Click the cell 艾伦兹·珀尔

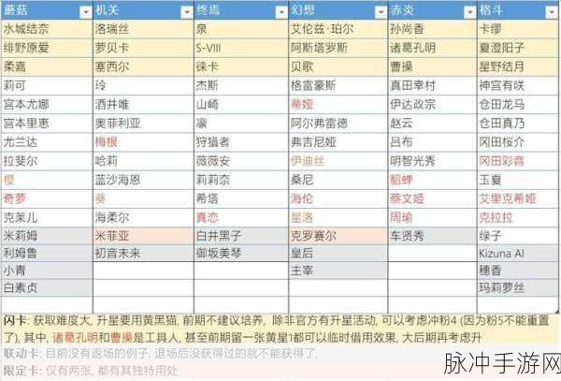(x=338, y=29)
